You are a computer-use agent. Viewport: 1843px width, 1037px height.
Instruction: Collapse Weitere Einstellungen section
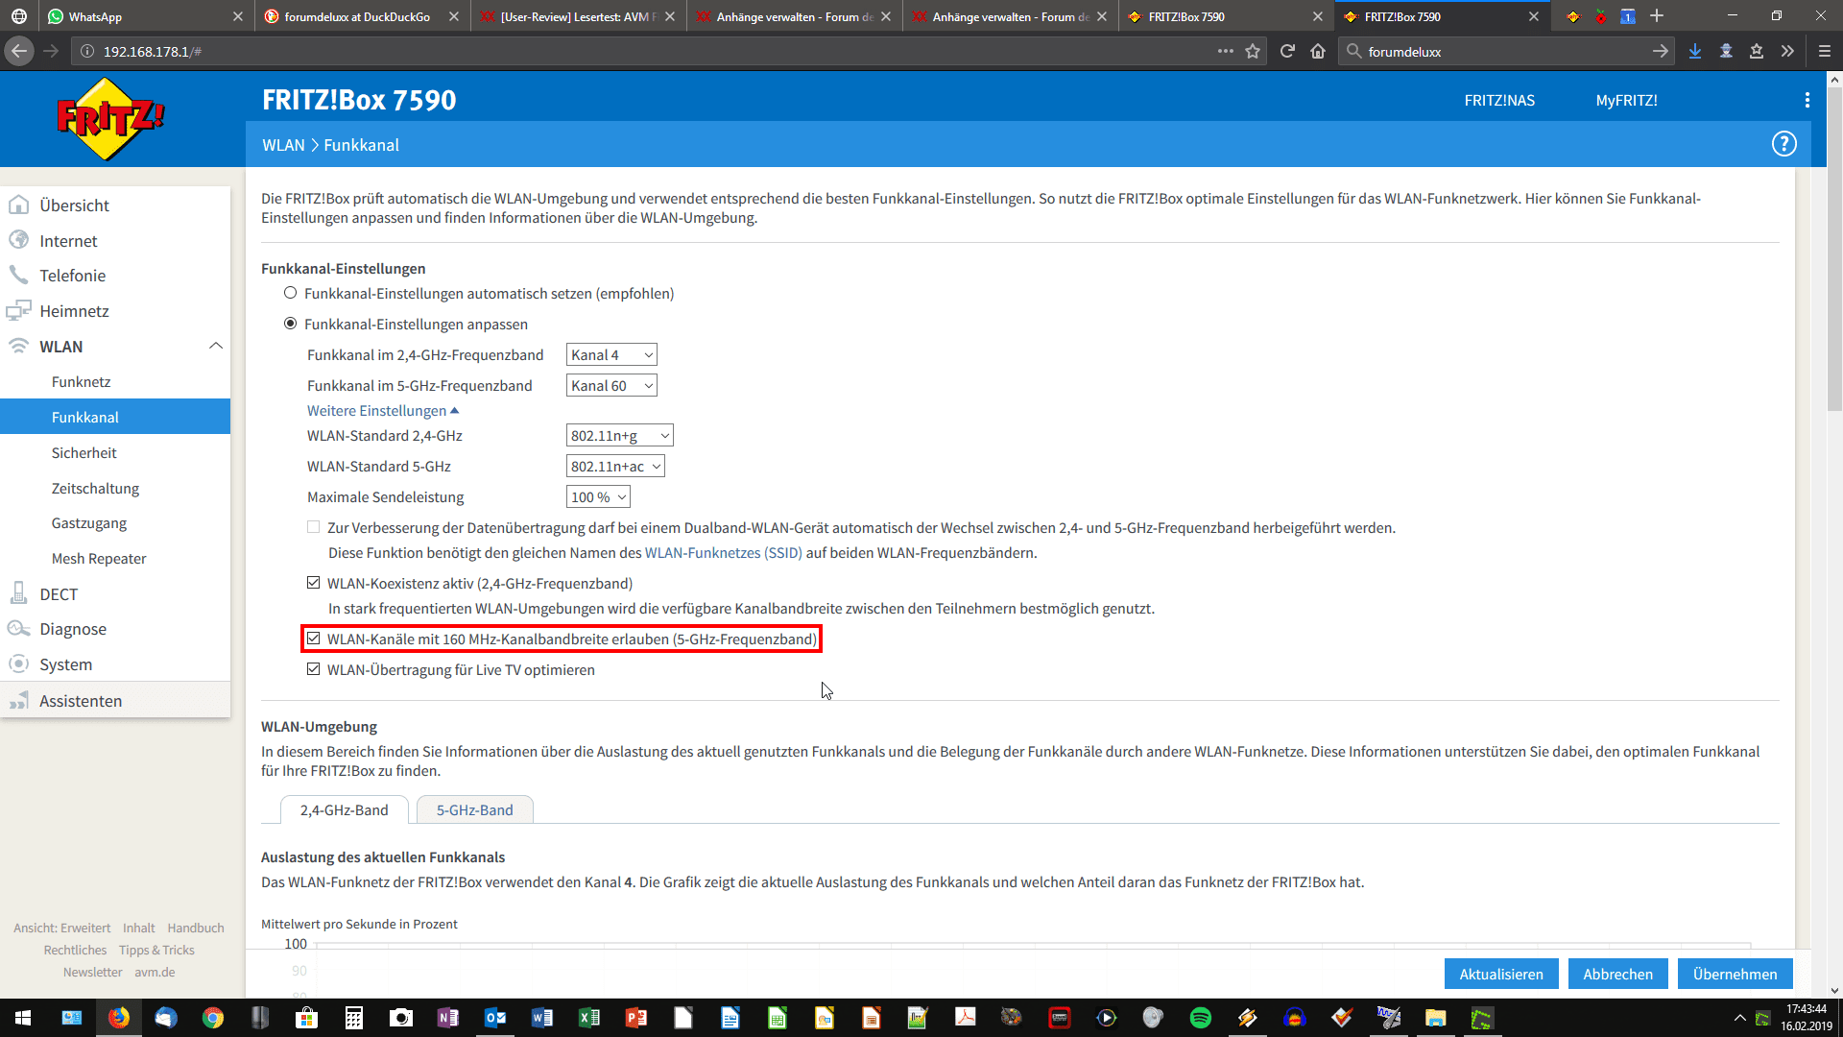pos(383,411)
